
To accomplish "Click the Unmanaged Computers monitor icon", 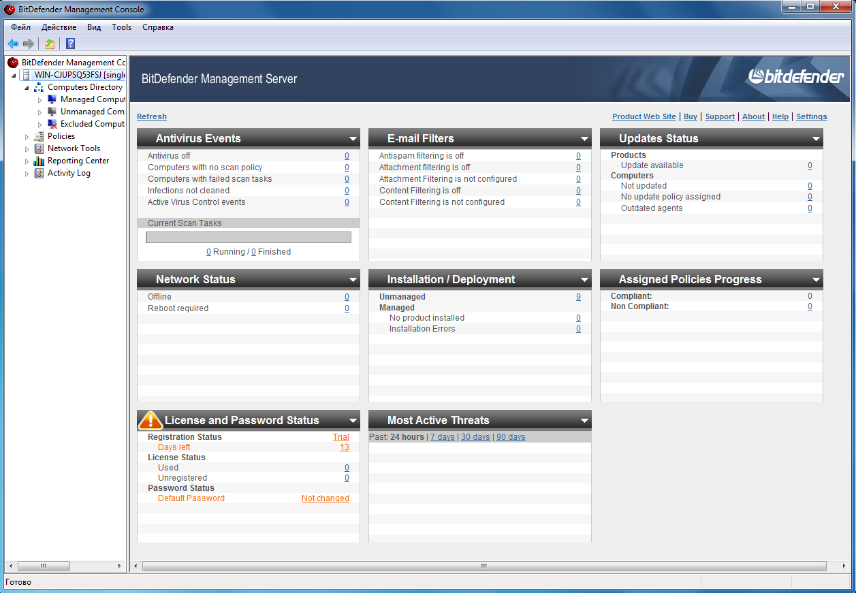I will tap(52, 112).
